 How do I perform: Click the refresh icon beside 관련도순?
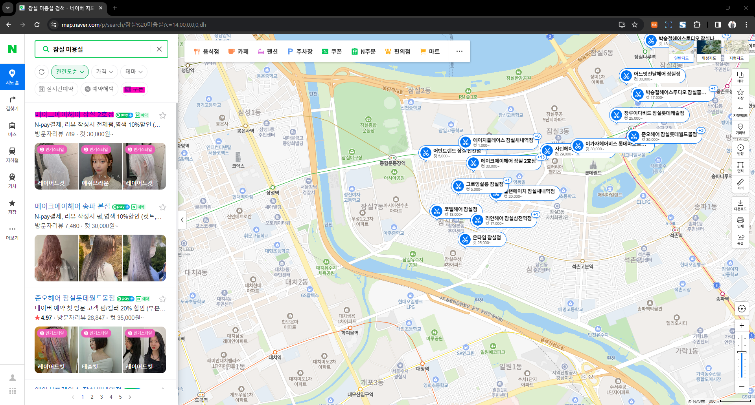tap(42, 72)
